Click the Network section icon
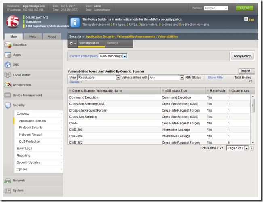 click(8, 181)
